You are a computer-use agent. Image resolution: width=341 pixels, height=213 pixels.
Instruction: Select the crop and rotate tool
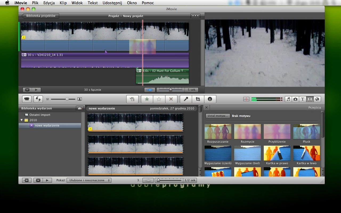point(198,99)
